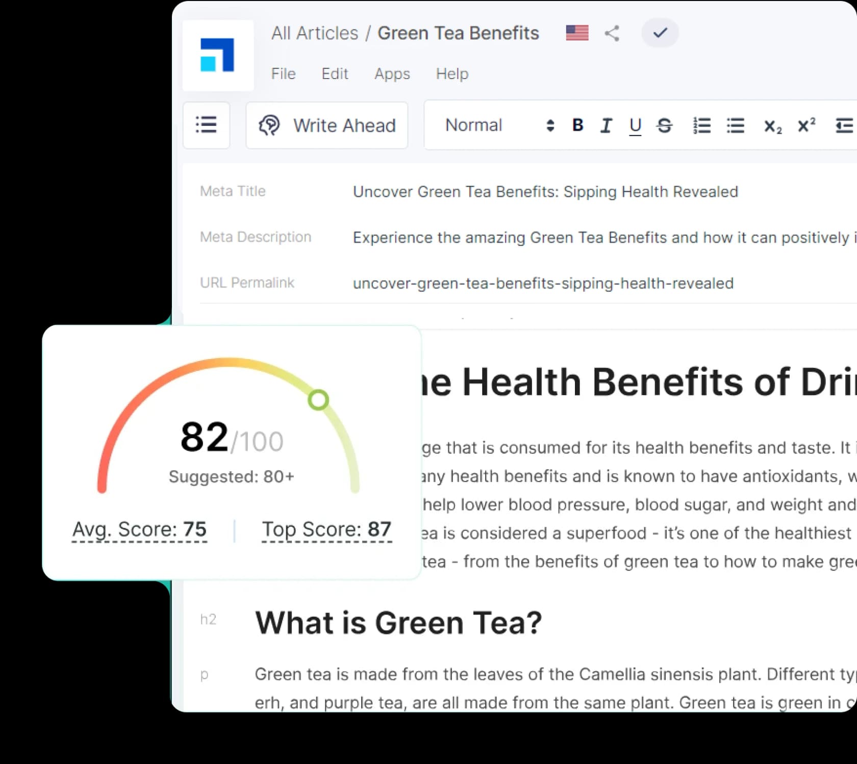Open the Normal text style dropdown
Viewport: 857px width, 764px height.
[x=499, y=125]
